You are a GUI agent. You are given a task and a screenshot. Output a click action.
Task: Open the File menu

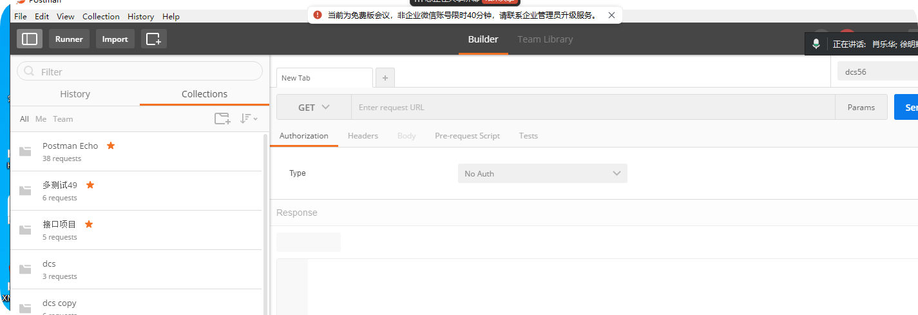pyautogui.click(x=21, y=17)
